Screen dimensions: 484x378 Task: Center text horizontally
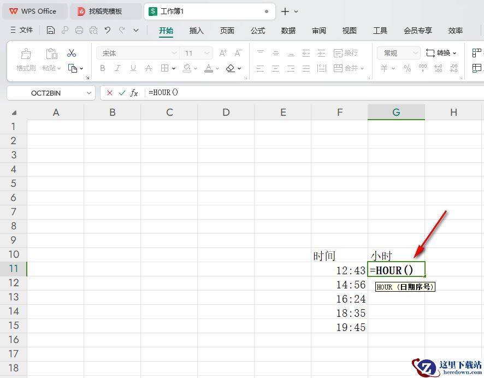coord(276,68)
